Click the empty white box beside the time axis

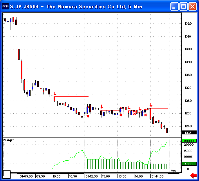7,174
